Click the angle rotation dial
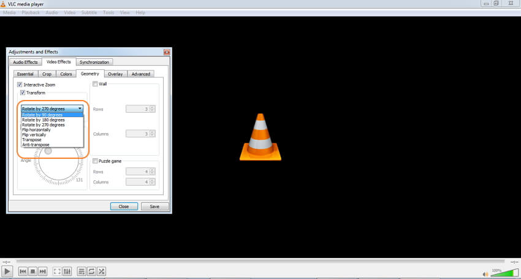Viewport: 521px width, 279px height. (59, 161)
